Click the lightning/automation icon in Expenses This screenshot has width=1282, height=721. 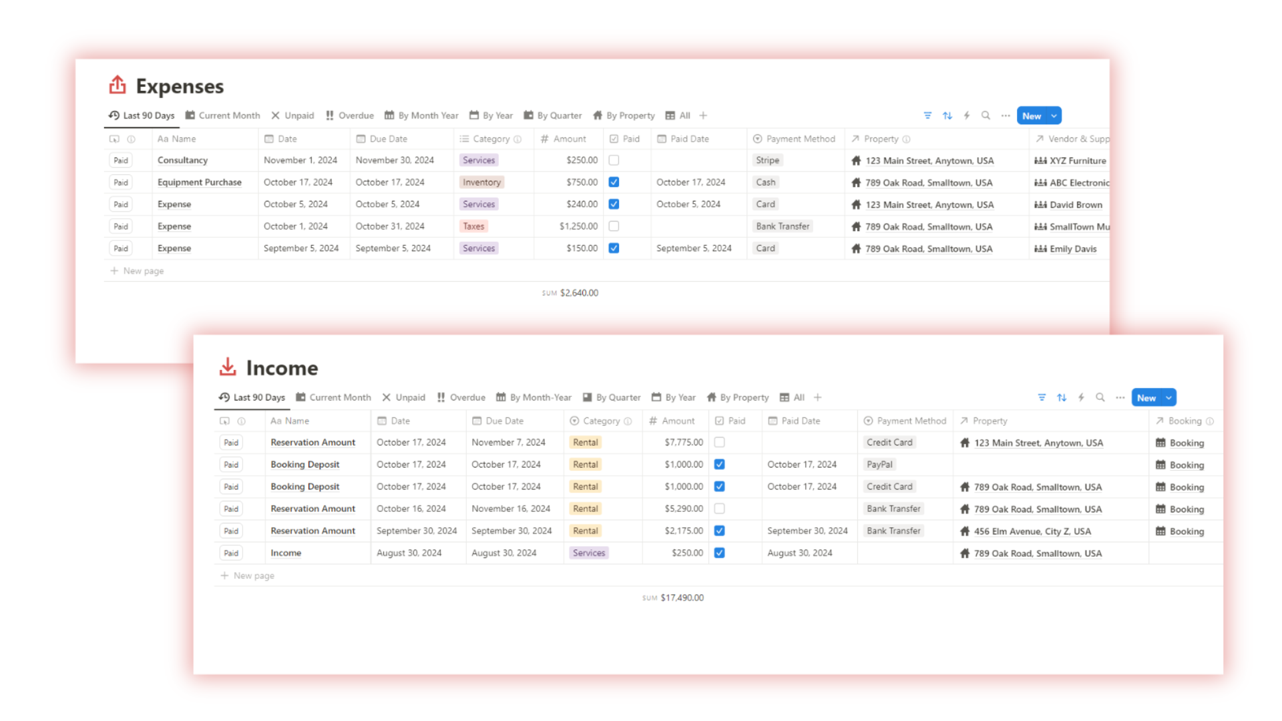pos(968,115)
